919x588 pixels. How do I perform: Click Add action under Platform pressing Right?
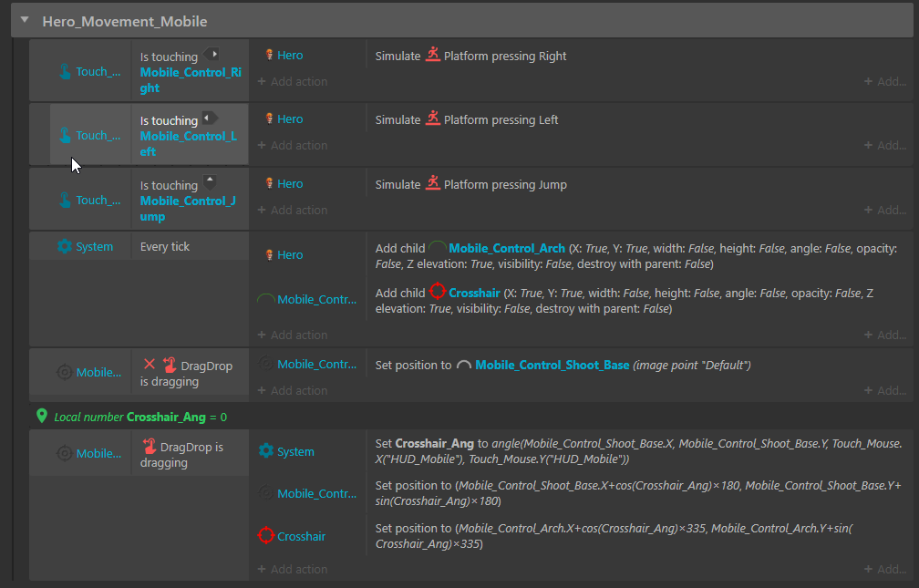pos(293,81)
